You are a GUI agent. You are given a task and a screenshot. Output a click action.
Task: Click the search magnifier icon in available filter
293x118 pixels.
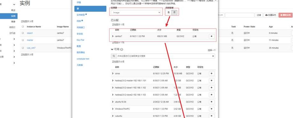point(113,56)
